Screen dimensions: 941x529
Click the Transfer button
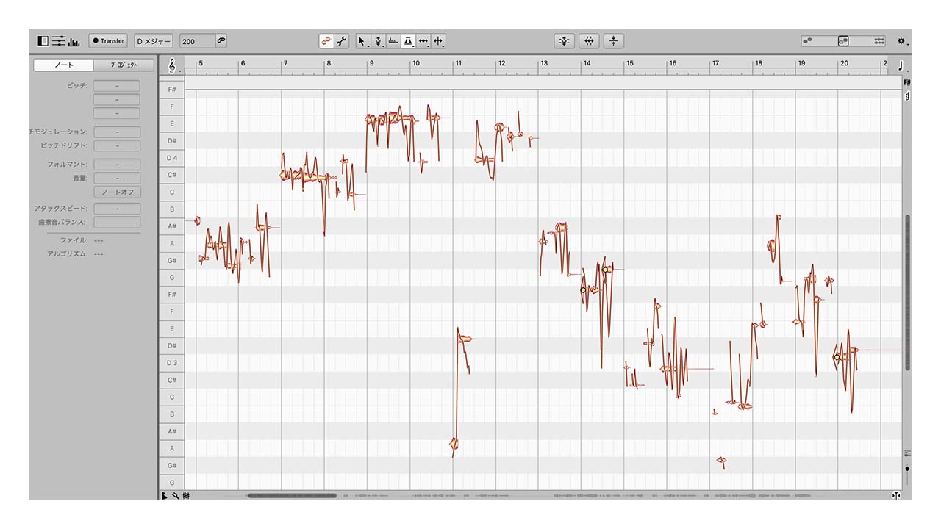click(x=107, y=40)
